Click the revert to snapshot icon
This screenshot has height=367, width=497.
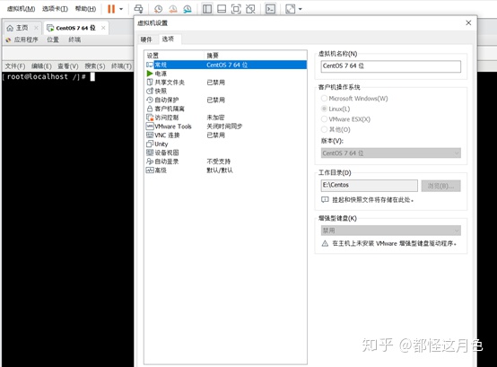click(x=173, y=9)
